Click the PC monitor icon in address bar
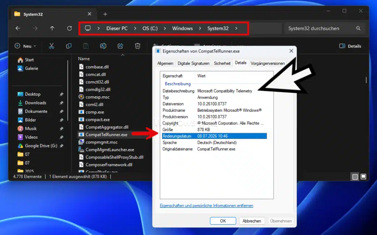This screenshot has height=235, width=377. point(88,28)
